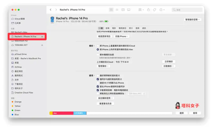Click the iPhone device icon in header

[52, 19]
